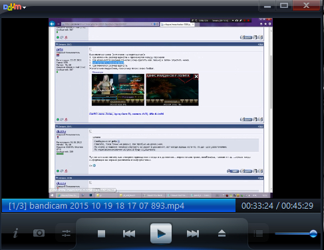Skip to the previous file
Viewport: 324px width, 250px height.
[129, 233]
